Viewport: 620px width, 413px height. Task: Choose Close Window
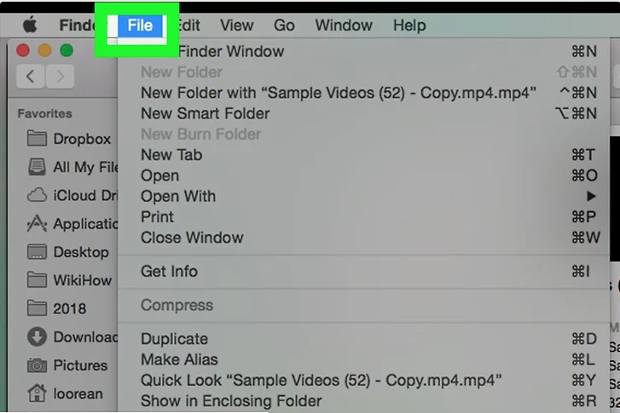[x=364, y=238]
